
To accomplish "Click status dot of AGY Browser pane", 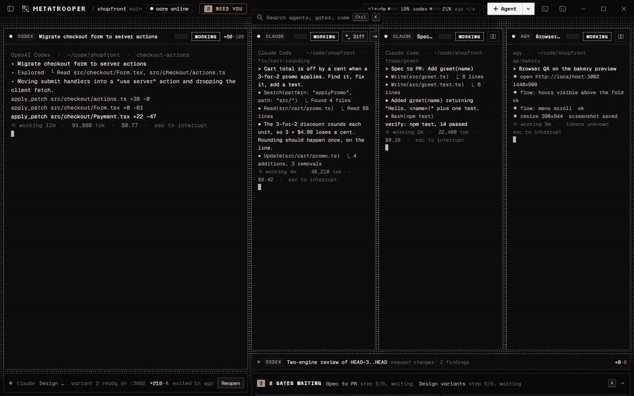I will [514, 37].
